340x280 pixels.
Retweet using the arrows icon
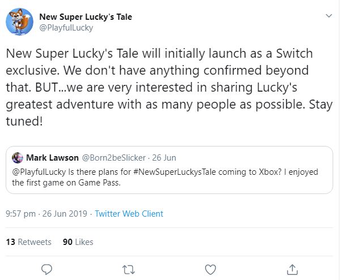[x=129, y=268]
